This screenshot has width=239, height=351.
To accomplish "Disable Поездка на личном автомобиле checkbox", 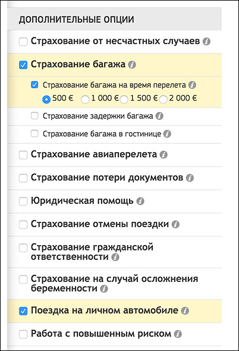I will pos(23,311).
